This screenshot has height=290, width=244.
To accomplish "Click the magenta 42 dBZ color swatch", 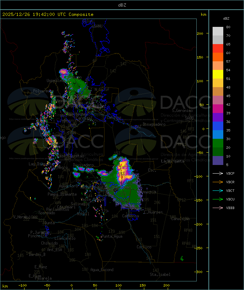I will tap(218, 109).
